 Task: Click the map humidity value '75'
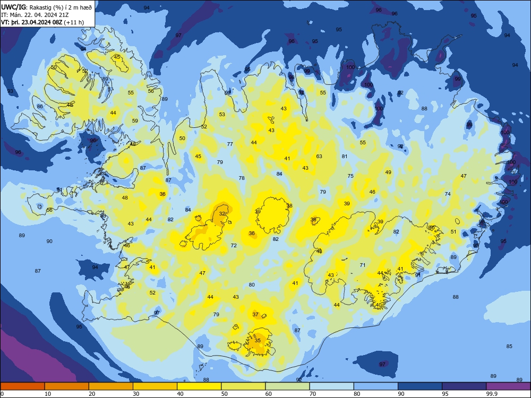[350, 176]
